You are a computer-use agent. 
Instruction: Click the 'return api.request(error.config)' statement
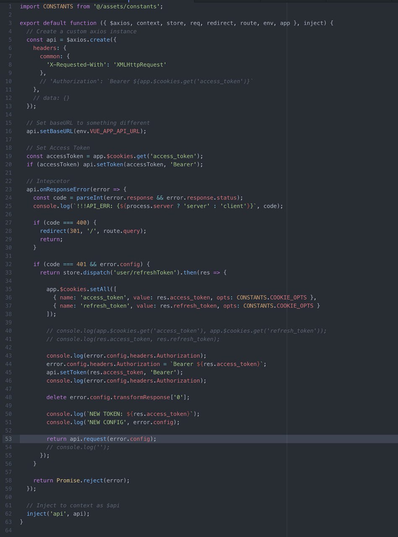101,439
